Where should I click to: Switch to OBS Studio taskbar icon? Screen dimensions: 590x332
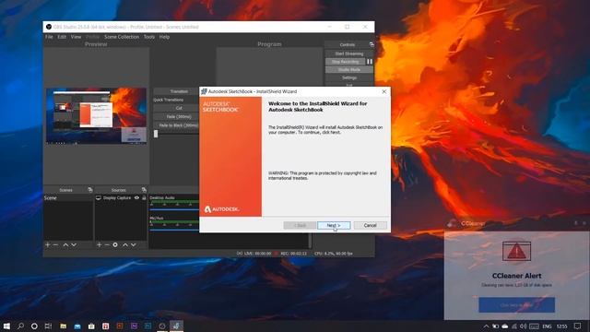point(162,326)
